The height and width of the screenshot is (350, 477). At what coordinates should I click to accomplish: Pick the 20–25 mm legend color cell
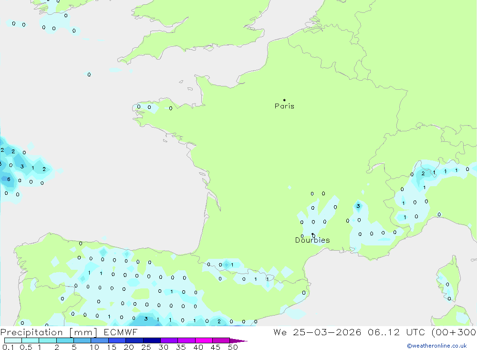(x=134, y=340)
